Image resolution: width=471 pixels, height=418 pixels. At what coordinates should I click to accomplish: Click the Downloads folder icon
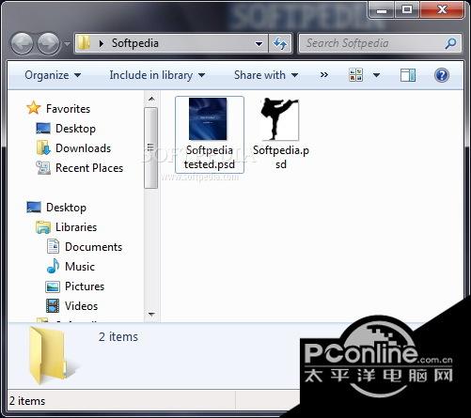tap(43, 147)
